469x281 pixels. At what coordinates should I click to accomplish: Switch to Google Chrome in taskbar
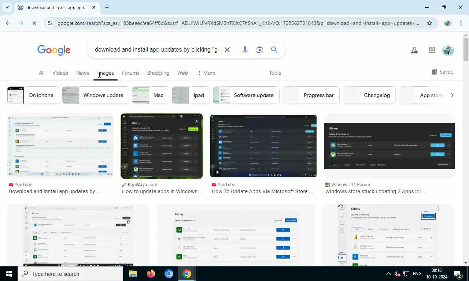(x=187, y=274)
